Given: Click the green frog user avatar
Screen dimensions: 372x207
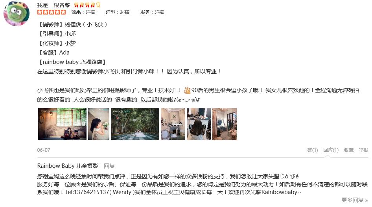Looking at the screenshot, I should pyautogui.click(x=17, y=13).
